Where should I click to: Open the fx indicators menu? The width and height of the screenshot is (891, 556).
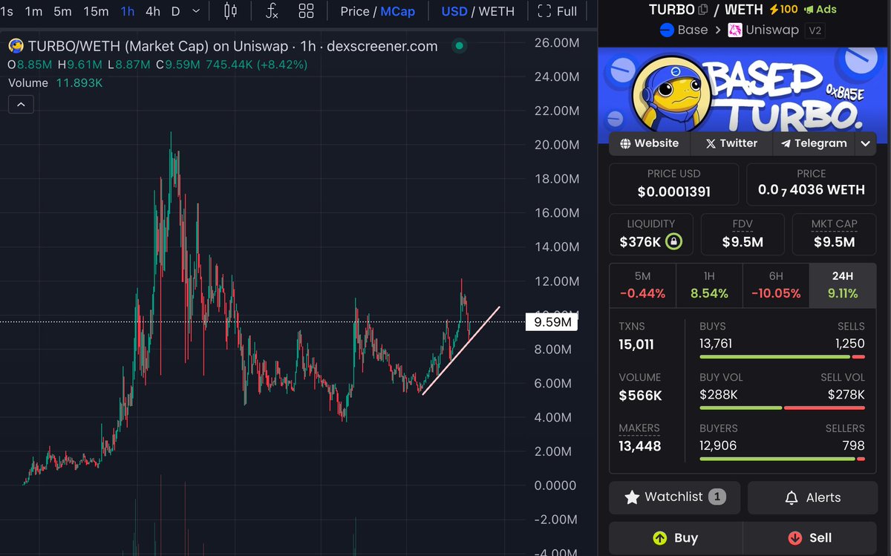[x=272, y=11]
